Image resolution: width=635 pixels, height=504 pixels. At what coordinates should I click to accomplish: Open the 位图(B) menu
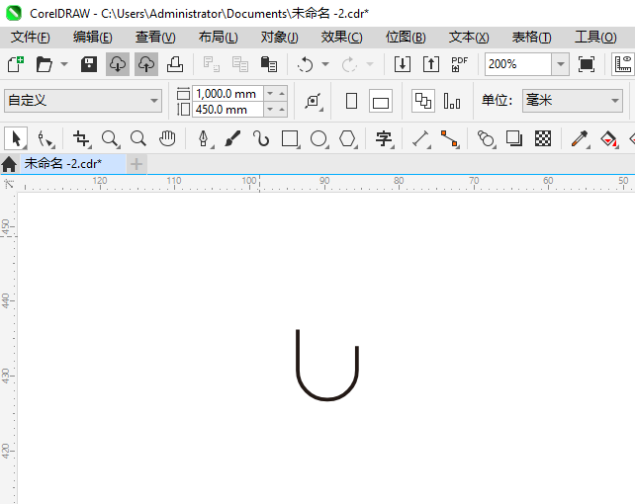pos(406,38)
